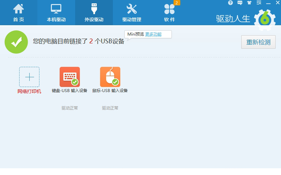Go to the 首页 home tab
The height and width of the screenshot is (175, 281).
pyautogui.click(x=19, y=12)
